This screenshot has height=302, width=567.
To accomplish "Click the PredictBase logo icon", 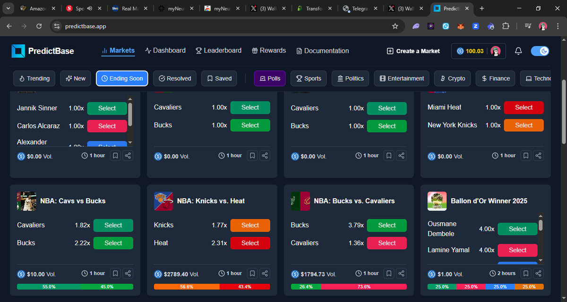I will (x=18, y=51).
